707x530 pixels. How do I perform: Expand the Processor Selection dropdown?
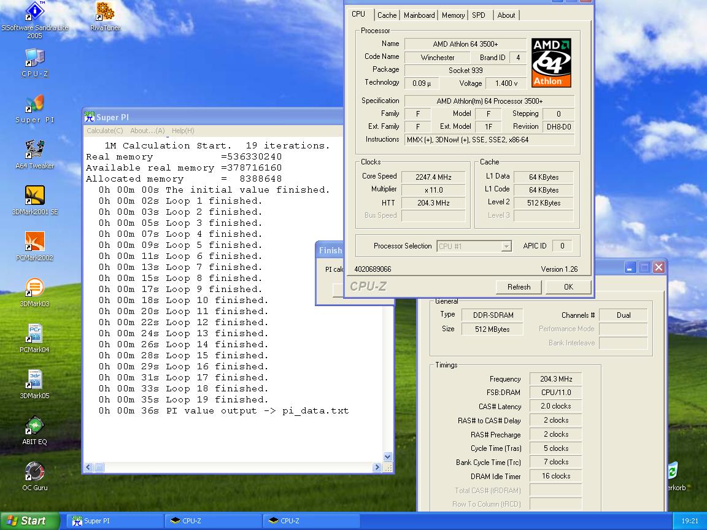(x=506, y=247)
